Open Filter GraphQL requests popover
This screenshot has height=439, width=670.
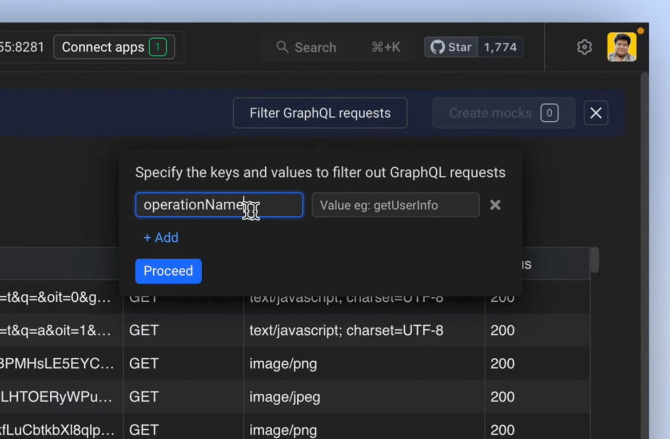pos(320,113)
